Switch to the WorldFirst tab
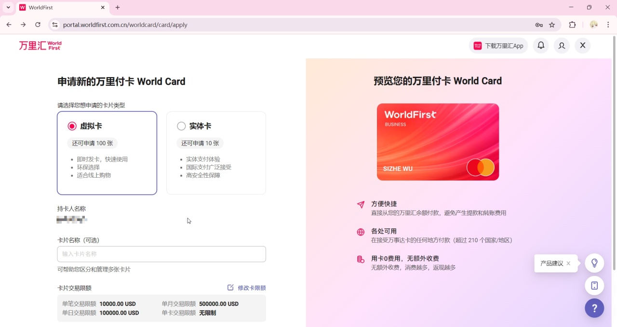The image size is (617, 327). coord(63,8)
